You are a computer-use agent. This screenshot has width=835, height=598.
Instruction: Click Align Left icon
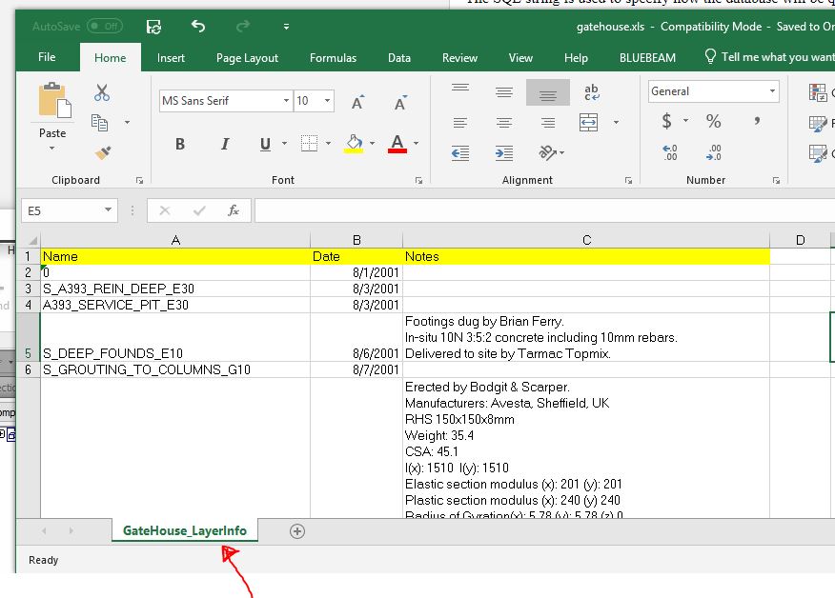click(x=460, y=123)
